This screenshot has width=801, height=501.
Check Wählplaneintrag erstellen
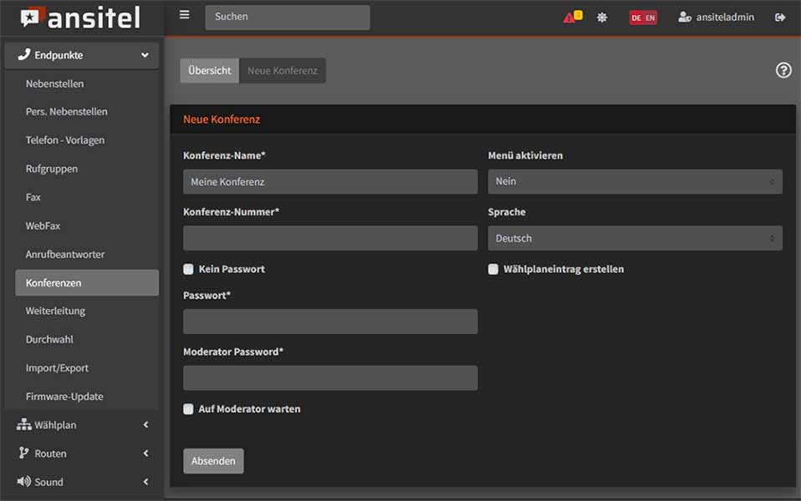click(493, 269)
